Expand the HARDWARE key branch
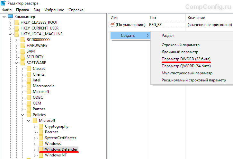233x159 pixels. pos(16,46)
